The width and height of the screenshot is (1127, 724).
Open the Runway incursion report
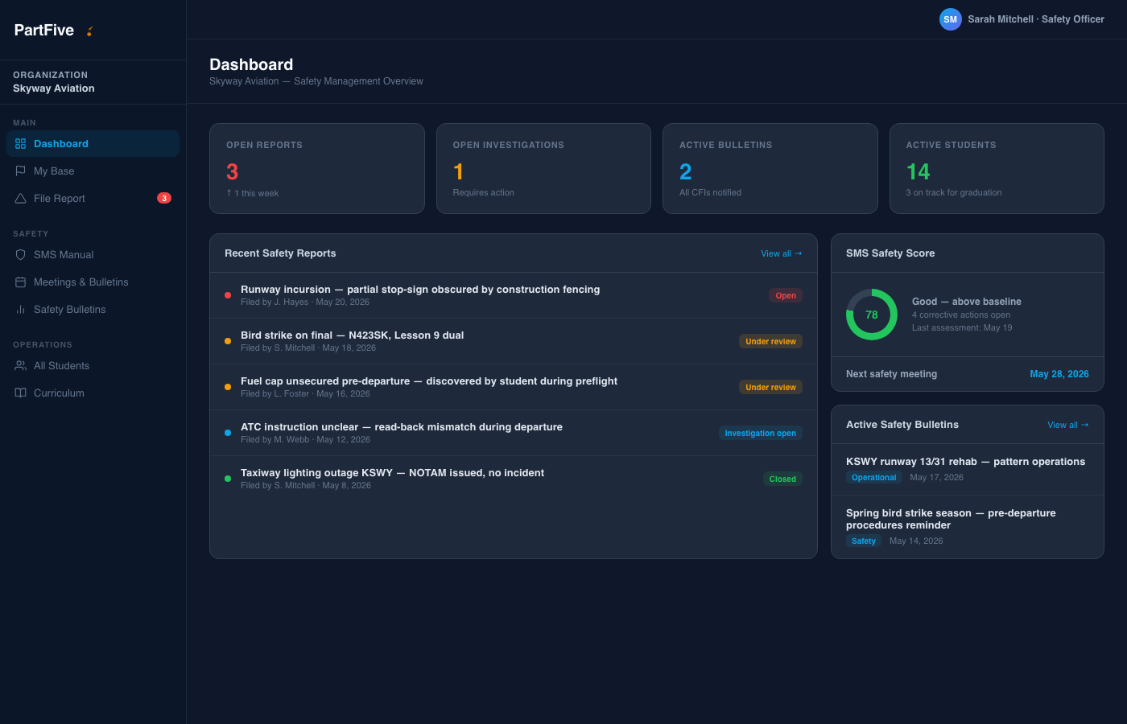[x=514, y=295]
